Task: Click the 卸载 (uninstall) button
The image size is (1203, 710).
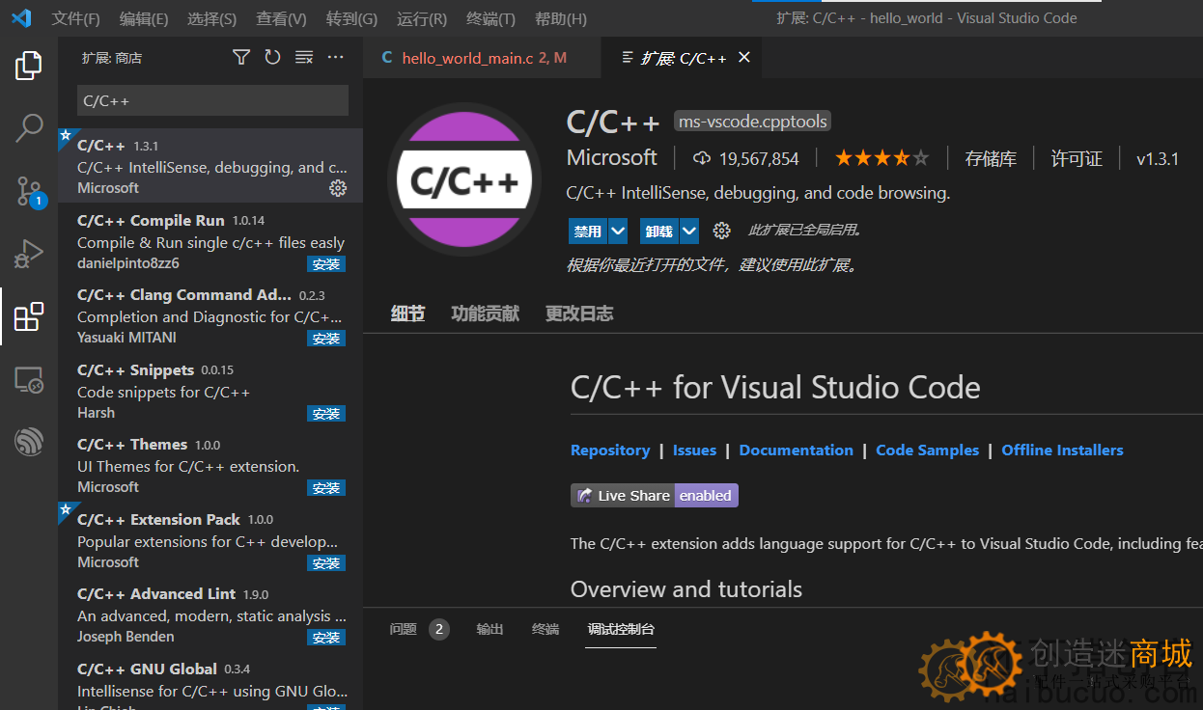Action: (x=659, y=232)
